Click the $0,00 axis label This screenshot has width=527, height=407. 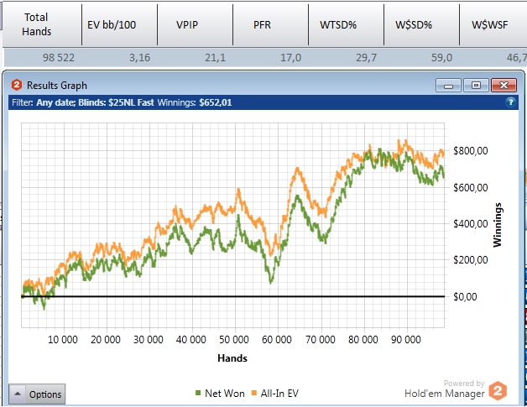point(465,296)
